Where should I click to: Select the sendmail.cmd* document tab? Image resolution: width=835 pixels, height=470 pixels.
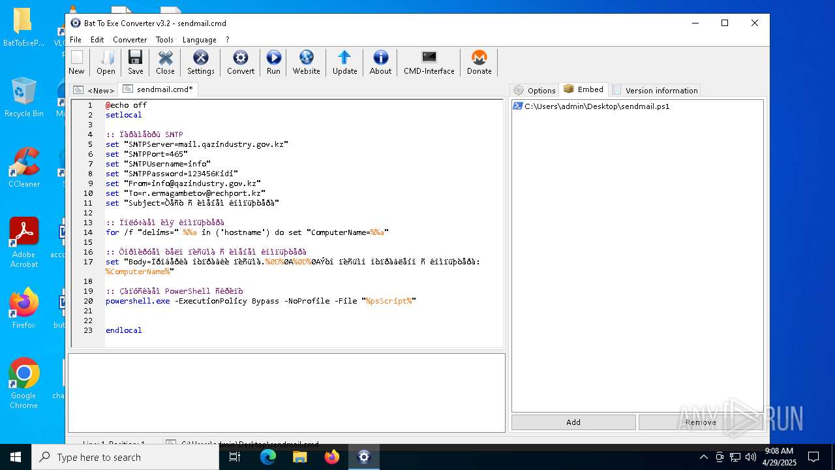[x=159, y=89]
